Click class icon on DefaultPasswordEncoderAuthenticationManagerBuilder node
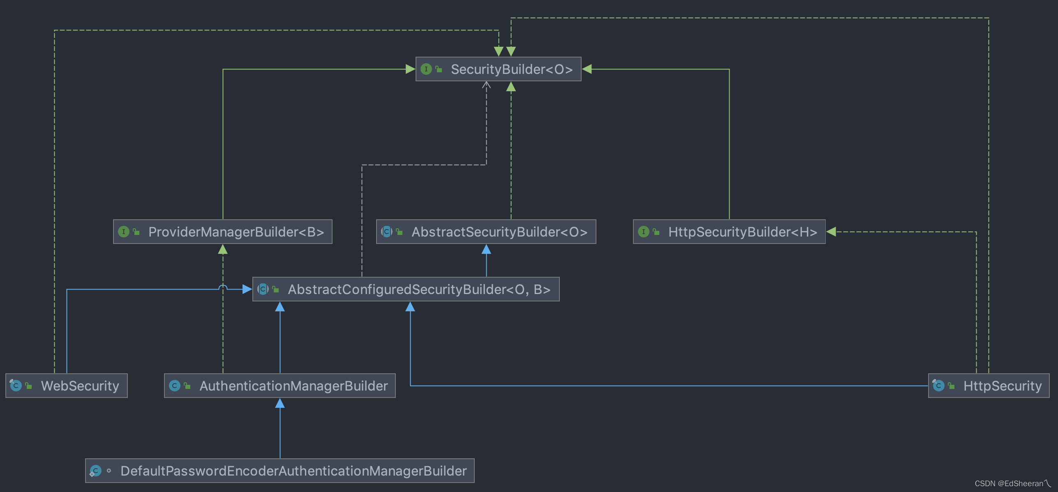Image resolution: width=1058 pixels, height=492 pixels. 95,471
